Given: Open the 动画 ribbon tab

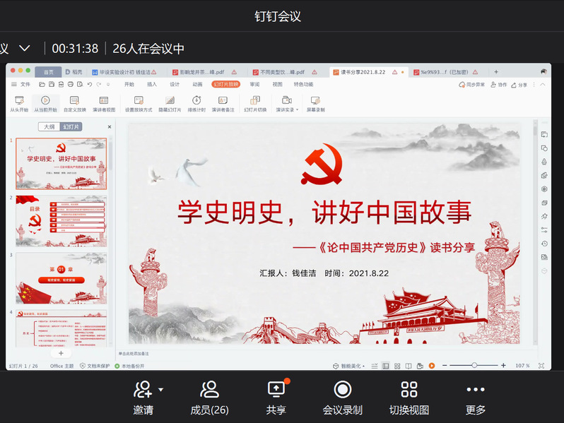Looking at the screenshot, I should (x=197, y=85).
